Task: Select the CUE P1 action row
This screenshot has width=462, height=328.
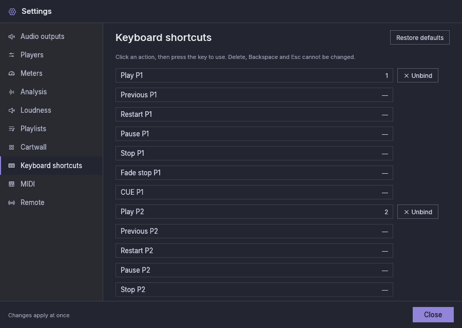Action: (254, 192)
